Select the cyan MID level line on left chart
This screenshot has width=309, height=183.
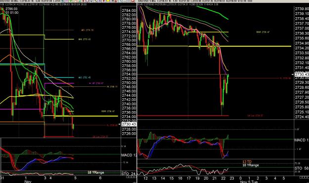point(59,77)
